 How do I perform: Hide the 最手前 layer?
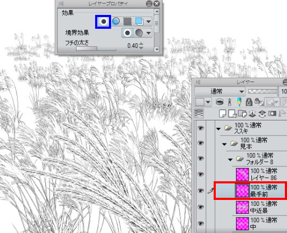coord(200,190)
